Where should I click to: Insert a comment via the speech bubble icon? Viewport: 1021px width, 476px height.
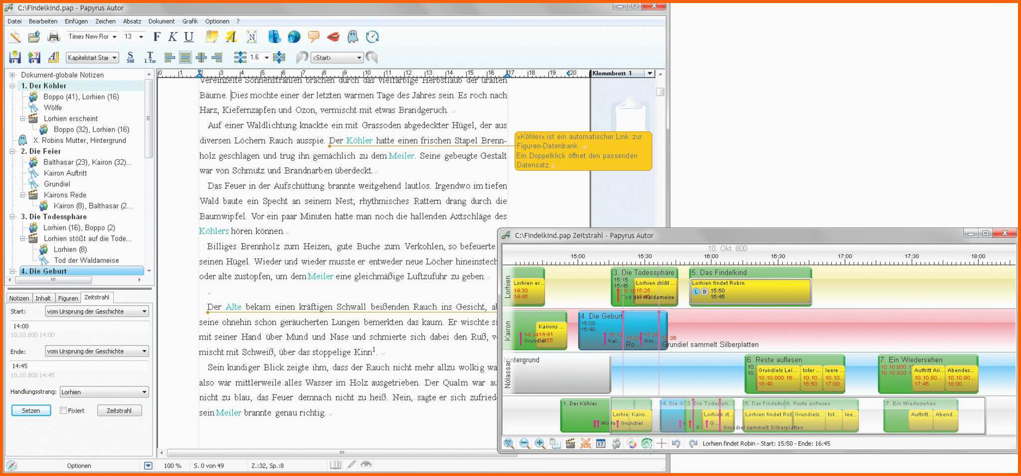(314, 37)
